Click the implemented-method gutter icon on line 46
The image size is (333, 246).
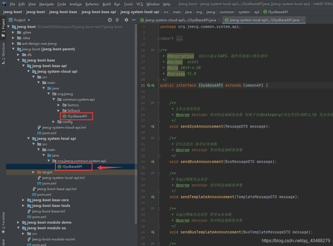pos(153,232)
